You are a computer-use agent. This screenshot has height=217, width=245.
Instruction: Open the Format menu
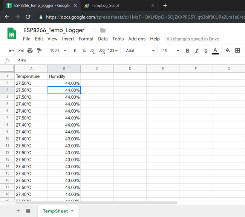(x=86, y=39)
